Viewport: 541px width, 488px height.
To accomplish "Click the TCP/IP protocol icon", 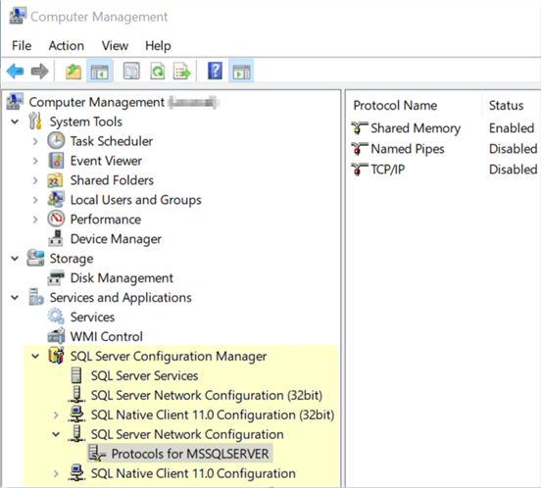I will click(x=359, y=170).
